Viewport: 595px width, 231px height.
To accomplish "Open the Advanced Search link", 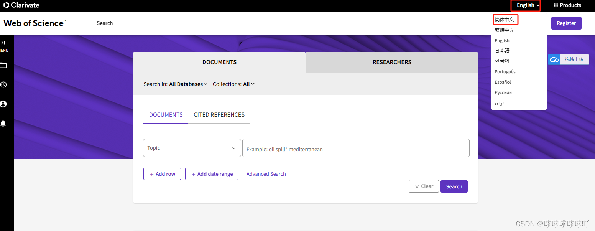I will coord(266,174).
